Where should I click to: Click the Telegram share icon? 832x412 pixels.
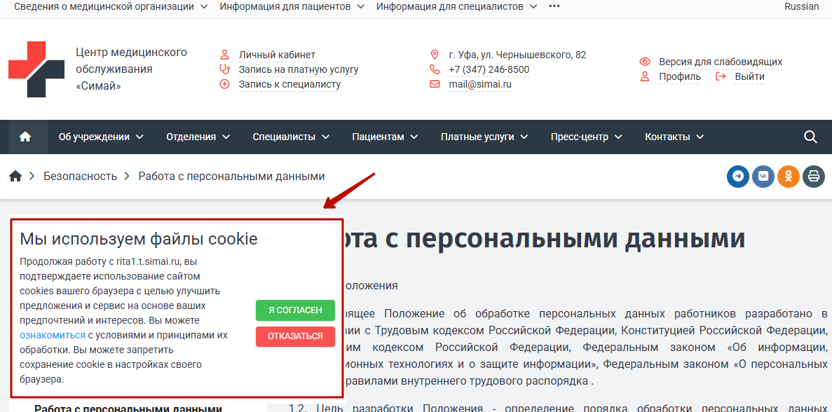tap(738, 177)
